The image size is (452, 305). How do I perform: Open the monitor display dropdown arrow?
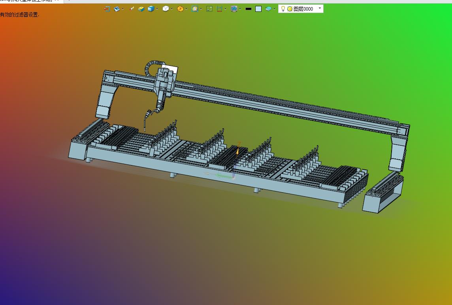[240, 9]
